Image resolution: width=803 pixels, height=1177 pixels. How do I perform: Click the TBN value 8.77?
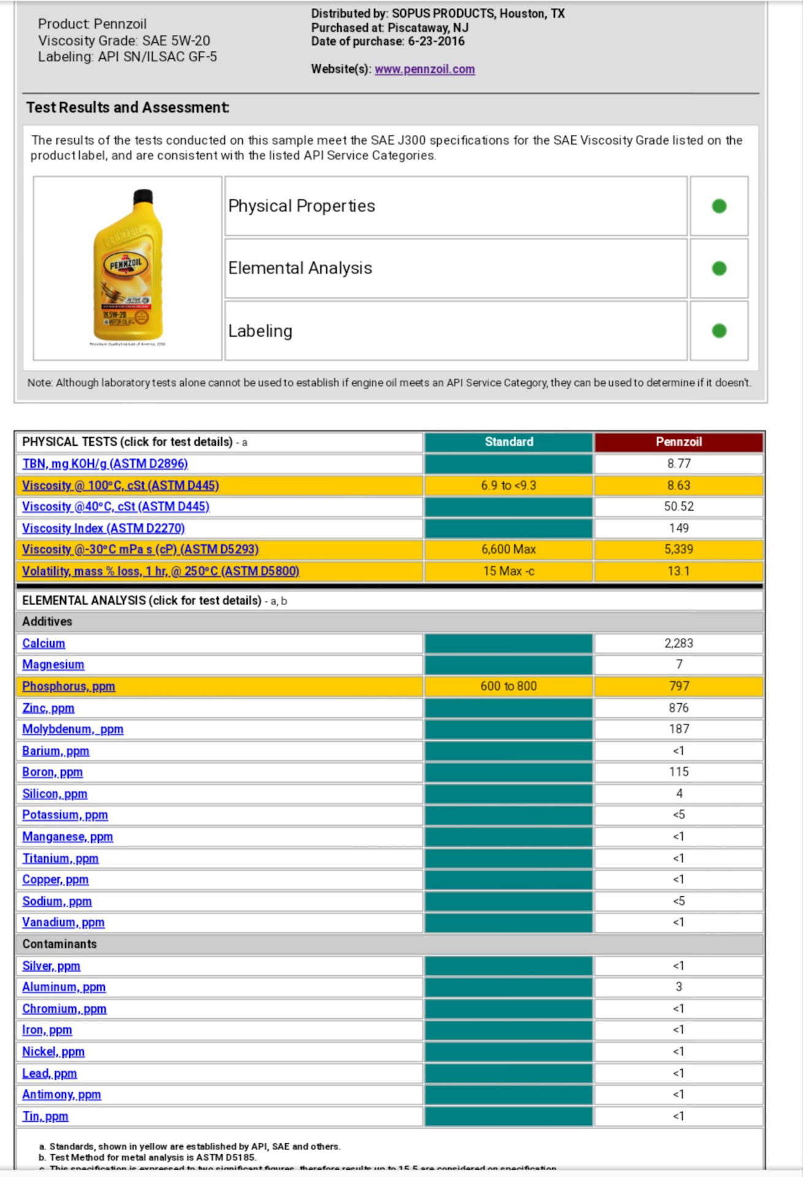tap(679, 464)
